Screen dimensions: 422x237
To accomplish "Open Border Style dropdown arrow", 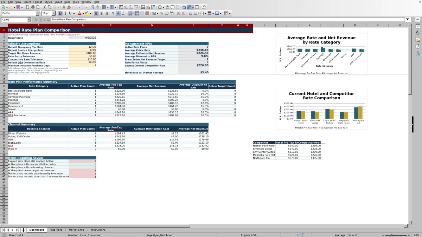I will pos(213,13).
